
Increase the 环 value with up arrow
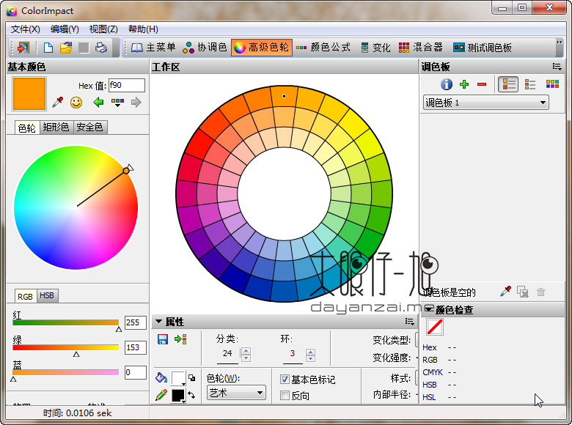tap(310, 352)
